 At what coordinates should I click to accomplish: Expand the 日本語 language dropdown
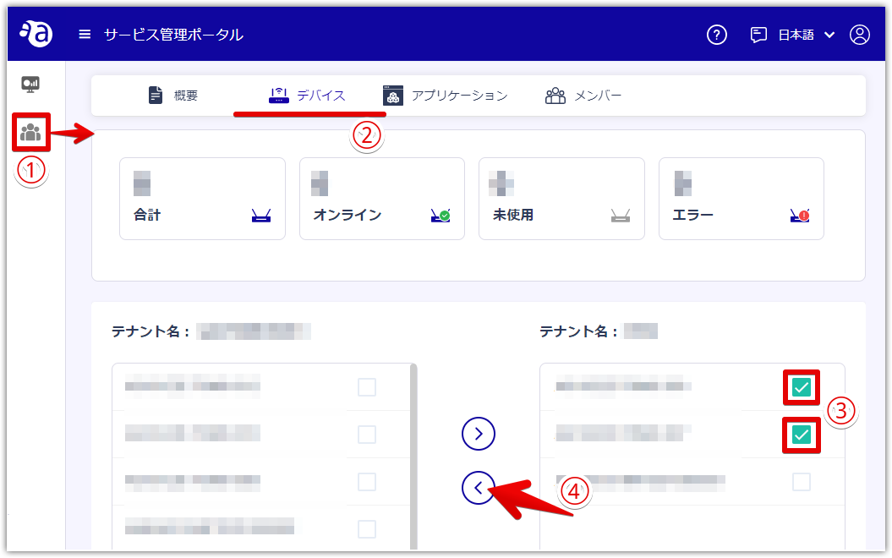806,35
